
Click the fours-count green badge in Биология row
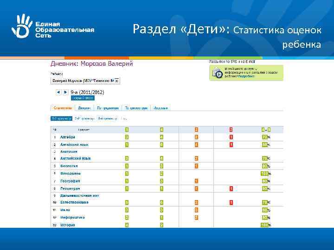coord(161,166)
